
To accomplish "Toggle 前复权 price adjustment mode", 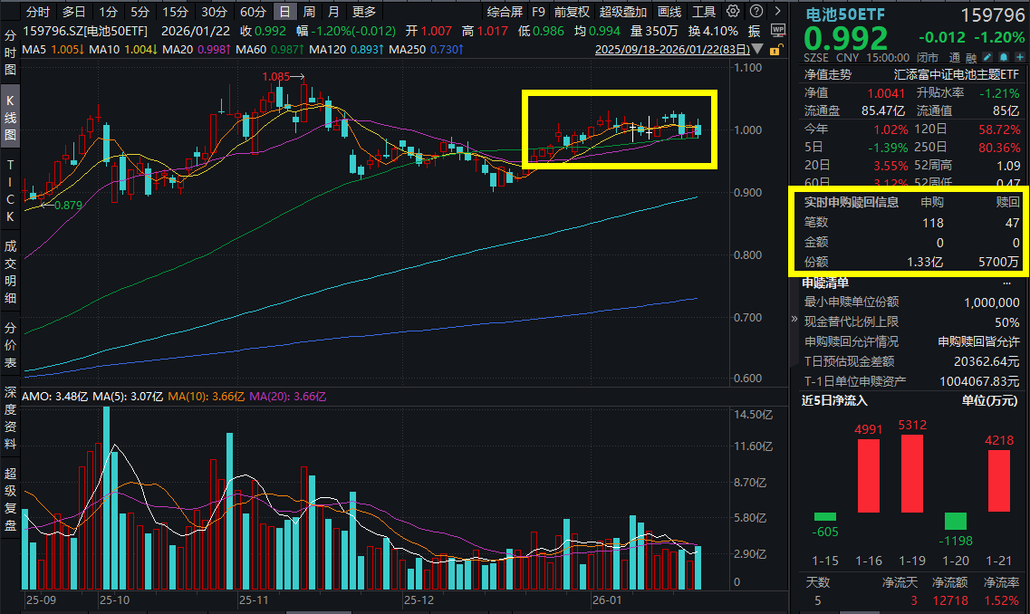I will pos(571,11).
